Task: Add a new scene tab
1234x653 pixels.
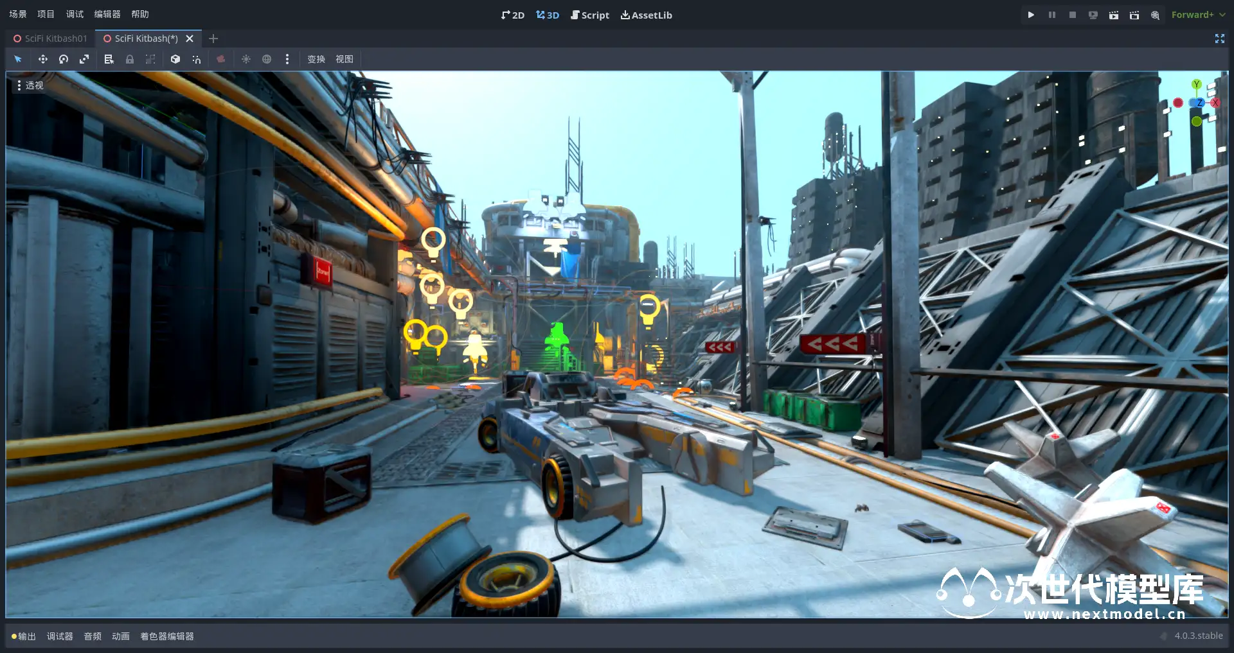Action: pos(213,39)
